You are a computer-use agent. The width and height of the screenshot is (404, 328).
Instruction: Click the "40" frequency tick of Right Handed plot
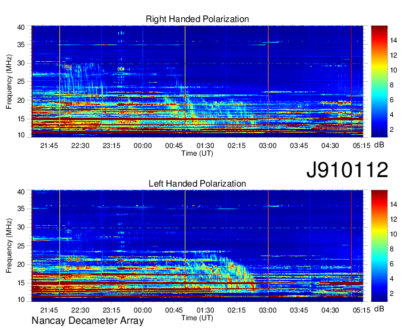pos(21,27)
